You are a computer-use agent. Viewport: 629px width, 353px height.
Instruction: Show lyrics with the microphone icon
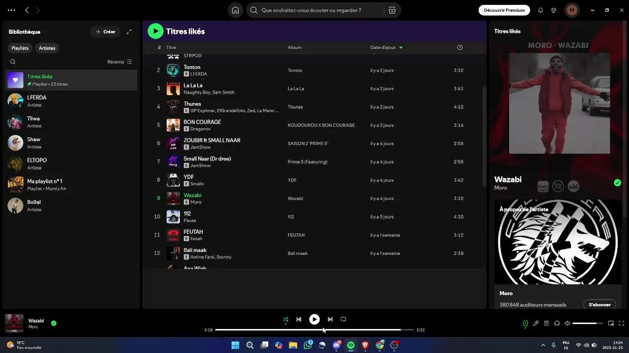(x=536, y=323)
